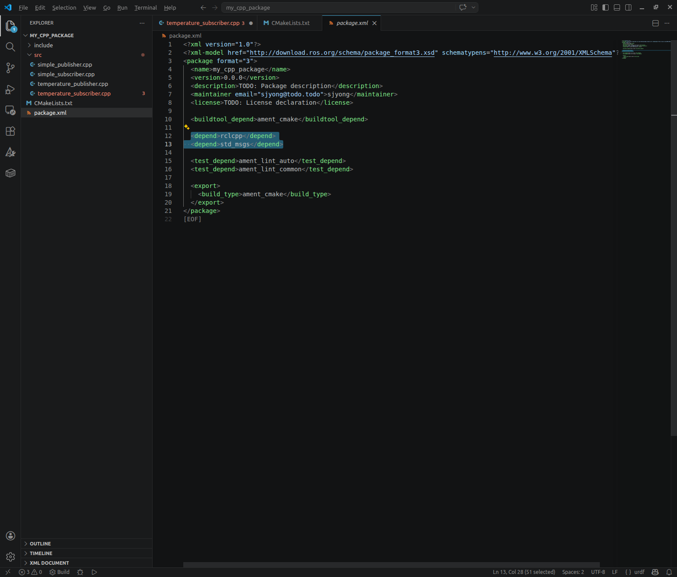This screenshot has width=677, height=577.
Task: Open the Go menu
Action: (107, 7)
